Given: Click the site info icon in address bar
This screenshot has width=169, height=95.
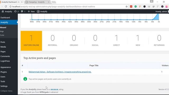Looking at the screenshot, I should click(11, 7).
